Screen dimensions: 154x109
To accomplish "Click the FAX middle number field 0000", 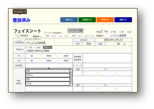I will pos(49,61).
